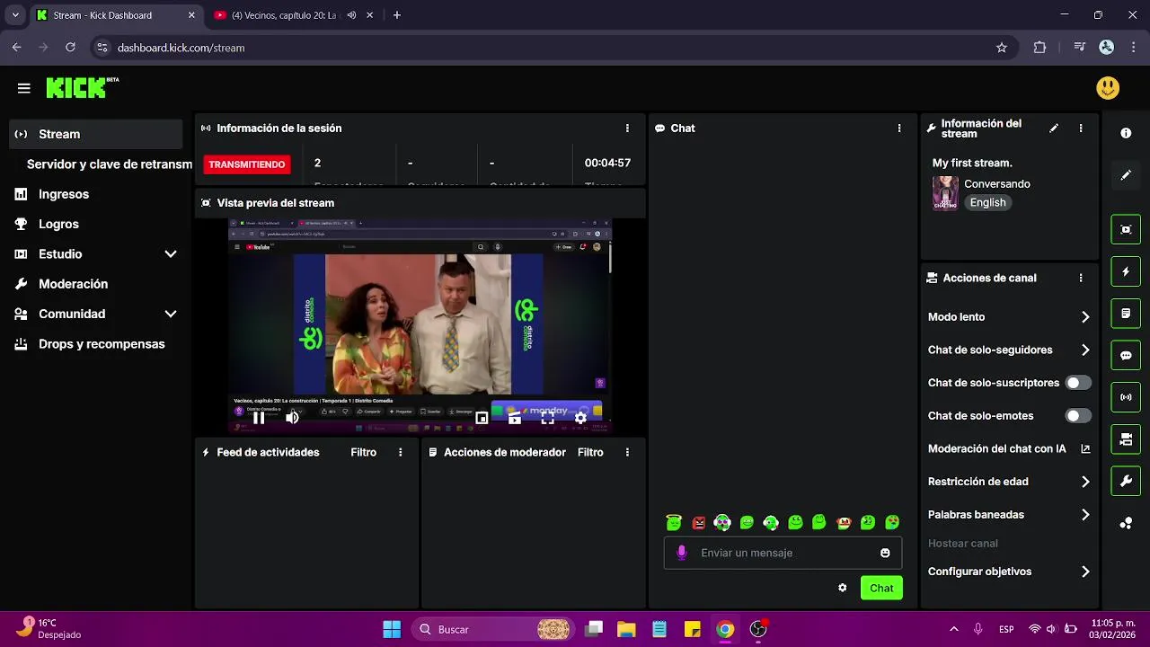Click the Conversando category label
This screenshot has width=1150, height=647.
(x=997, y=184)
